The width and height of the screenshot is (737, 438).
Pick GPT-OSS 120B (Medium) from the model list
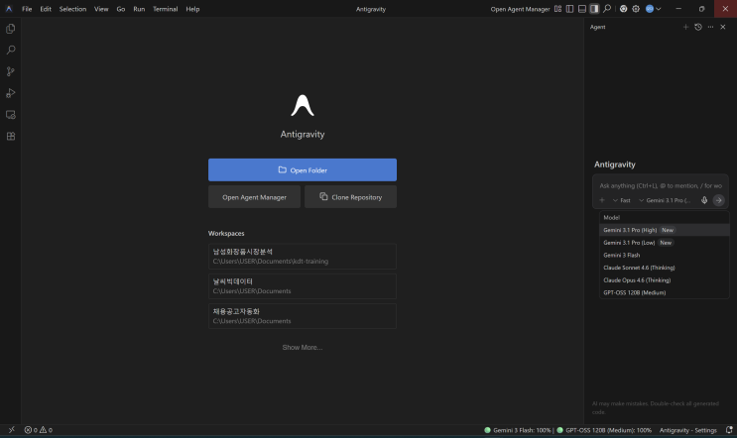(x=665, y=292)
